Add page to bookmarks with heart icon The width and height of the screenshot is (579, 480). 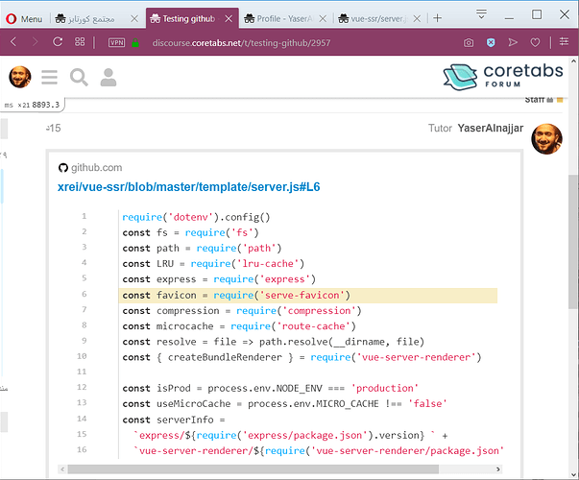point(535,42)
